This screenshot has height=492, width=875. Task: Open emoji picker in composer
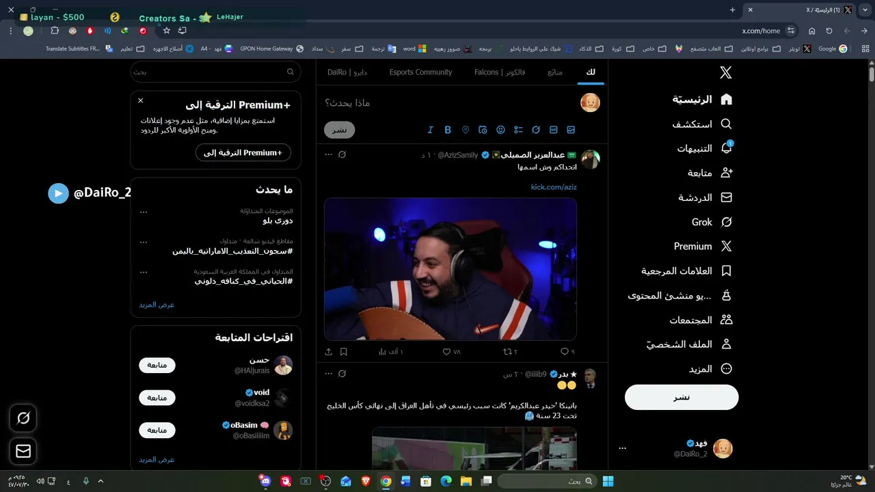point(500,130)
